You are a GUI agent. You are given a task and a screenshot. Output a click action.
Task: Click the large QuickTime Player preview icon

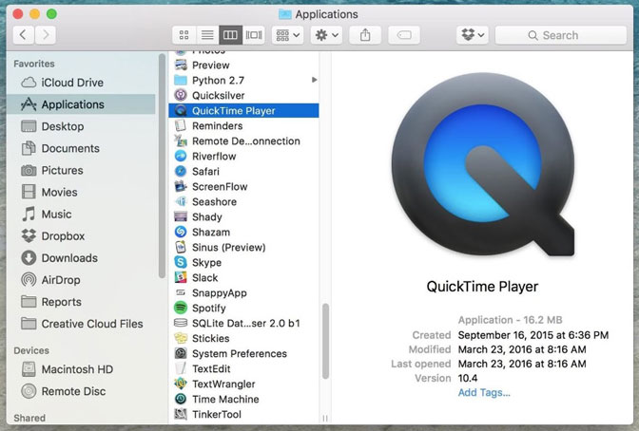483,165
